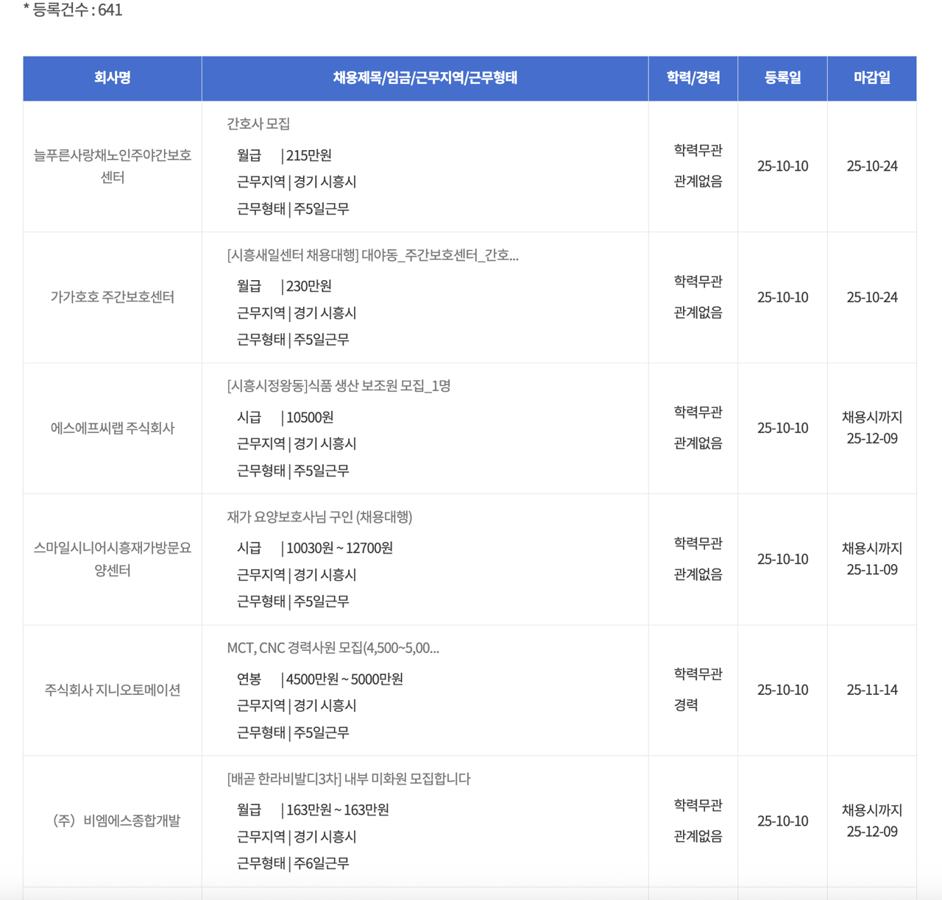Open the 식품 생산 보조원 모집 posting
Screen dimensions: 942x900
[x=339, y=386]
